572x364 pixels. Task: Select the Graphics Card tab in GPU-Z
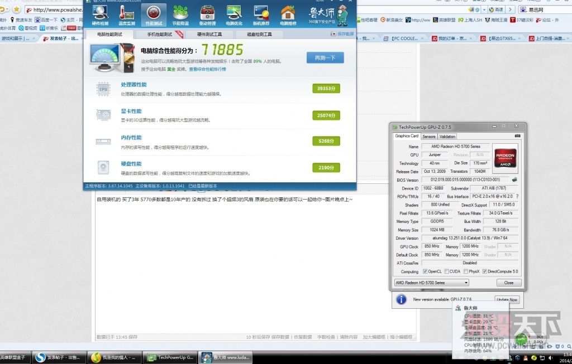pyautogui.click(x=407, y=136)
